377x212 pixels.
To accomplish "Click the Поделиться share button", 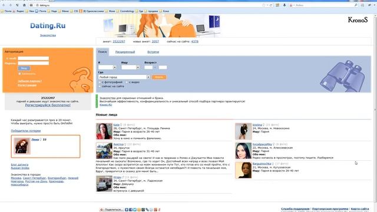I will coord(111,210).
